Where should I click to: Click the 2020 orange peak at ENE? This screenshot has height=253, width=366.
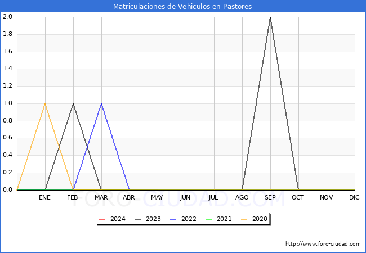pos(45,104)
